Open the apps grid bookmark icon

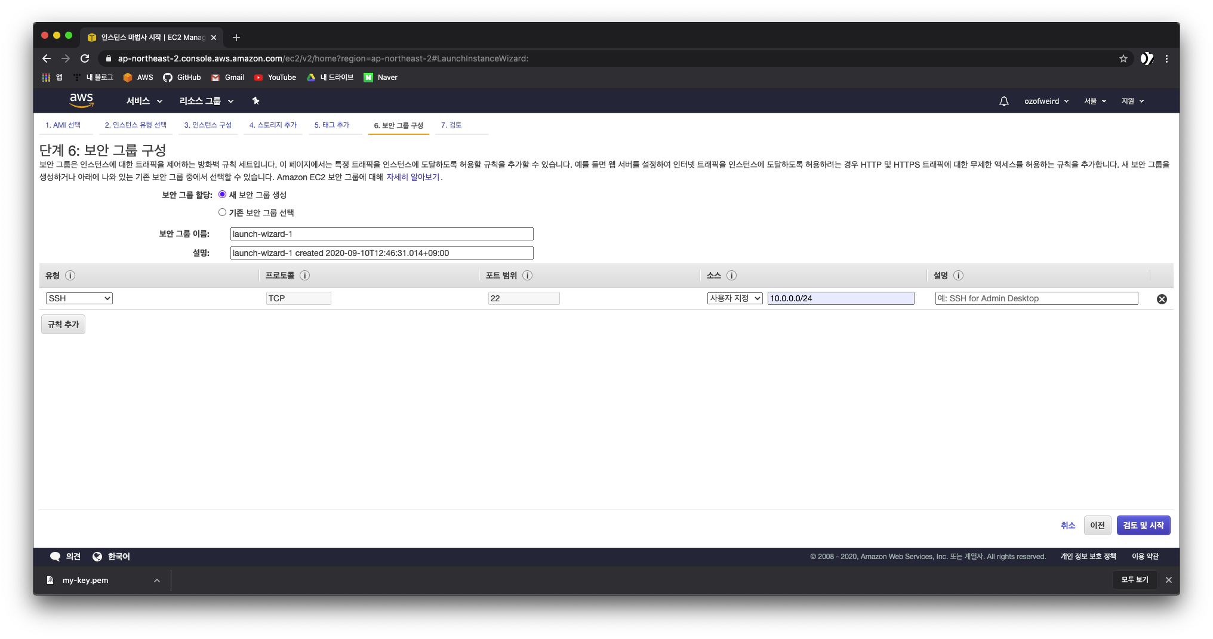(52, 78)
